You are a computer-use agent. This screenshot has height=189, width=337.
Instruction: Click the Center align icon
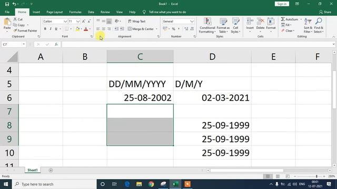(x=103, y=29)
